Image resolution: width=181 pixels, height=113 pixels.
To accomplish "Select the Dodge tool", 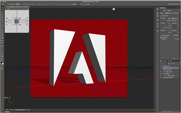I will [x=2, y=43].
